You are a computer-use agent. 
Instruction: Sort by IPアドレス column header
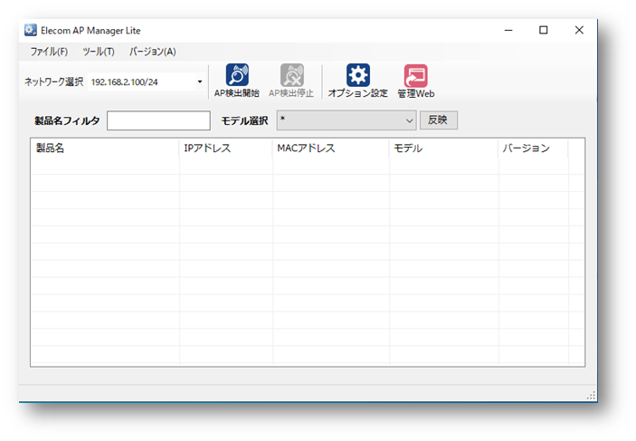226,149
